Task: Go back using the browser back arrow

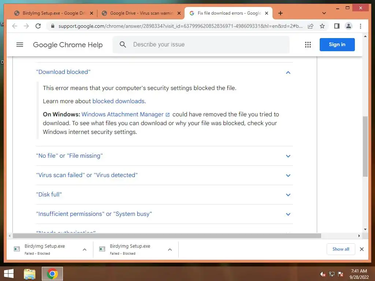Action: point(15,26)
